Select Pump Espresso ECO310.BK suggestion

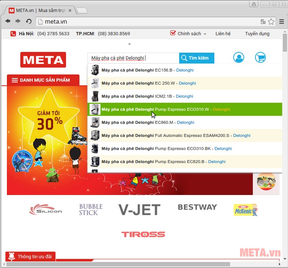(x=185, y=148)
